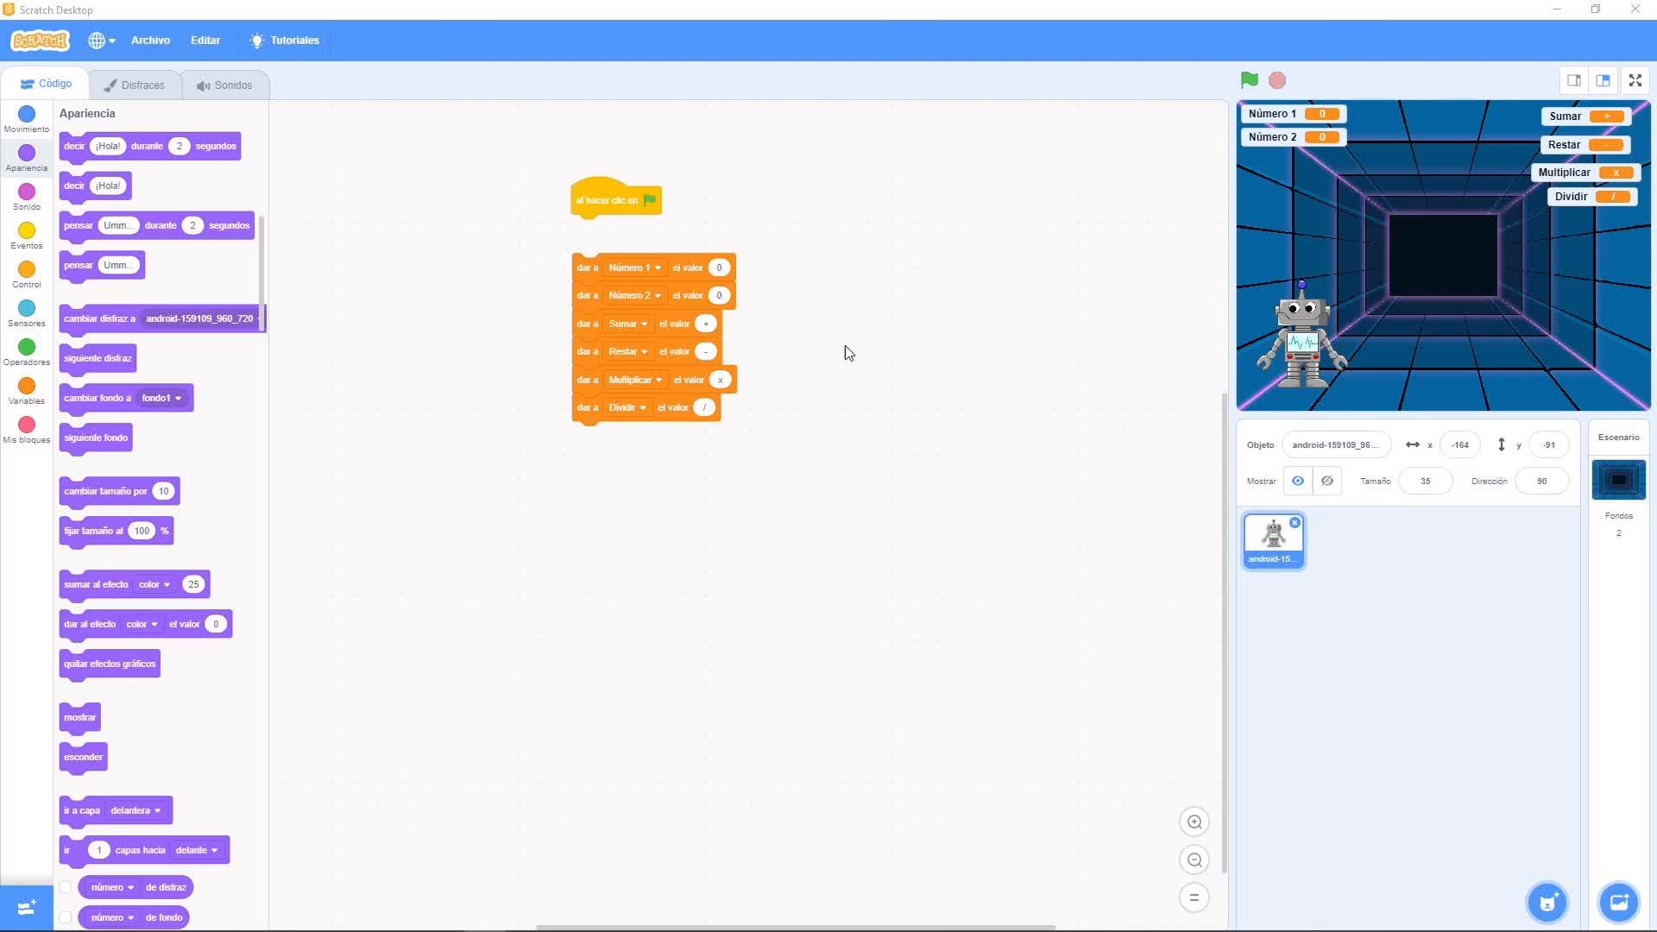Add a new sprite with the cat button
This screenshot has width=1657, height=932.
(x=1547, y=902)
